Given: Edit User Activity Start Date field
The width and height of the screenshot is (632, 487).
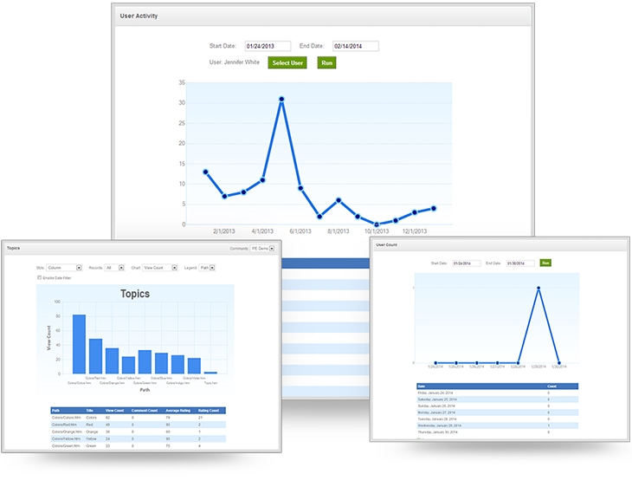Looking at the screenshot, I should 268,46.
